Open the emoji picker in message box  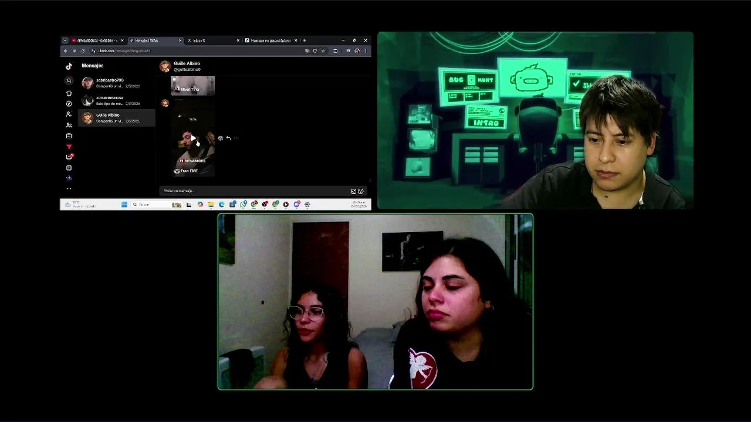360,191
